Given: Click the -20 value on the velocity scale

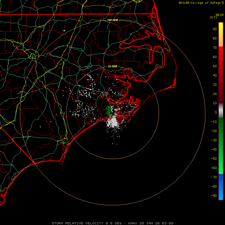Looking at the screenshot, I should tap(214, 131).
